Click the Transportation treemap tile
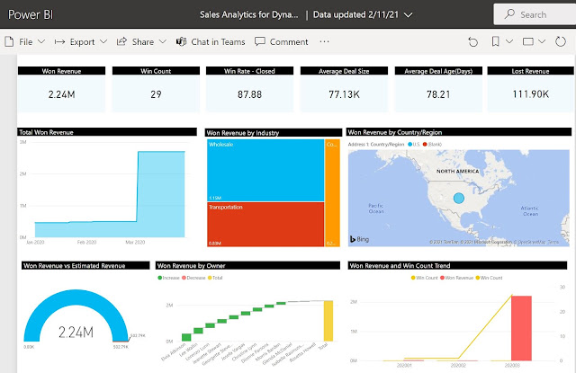 [x=265, y=224]
